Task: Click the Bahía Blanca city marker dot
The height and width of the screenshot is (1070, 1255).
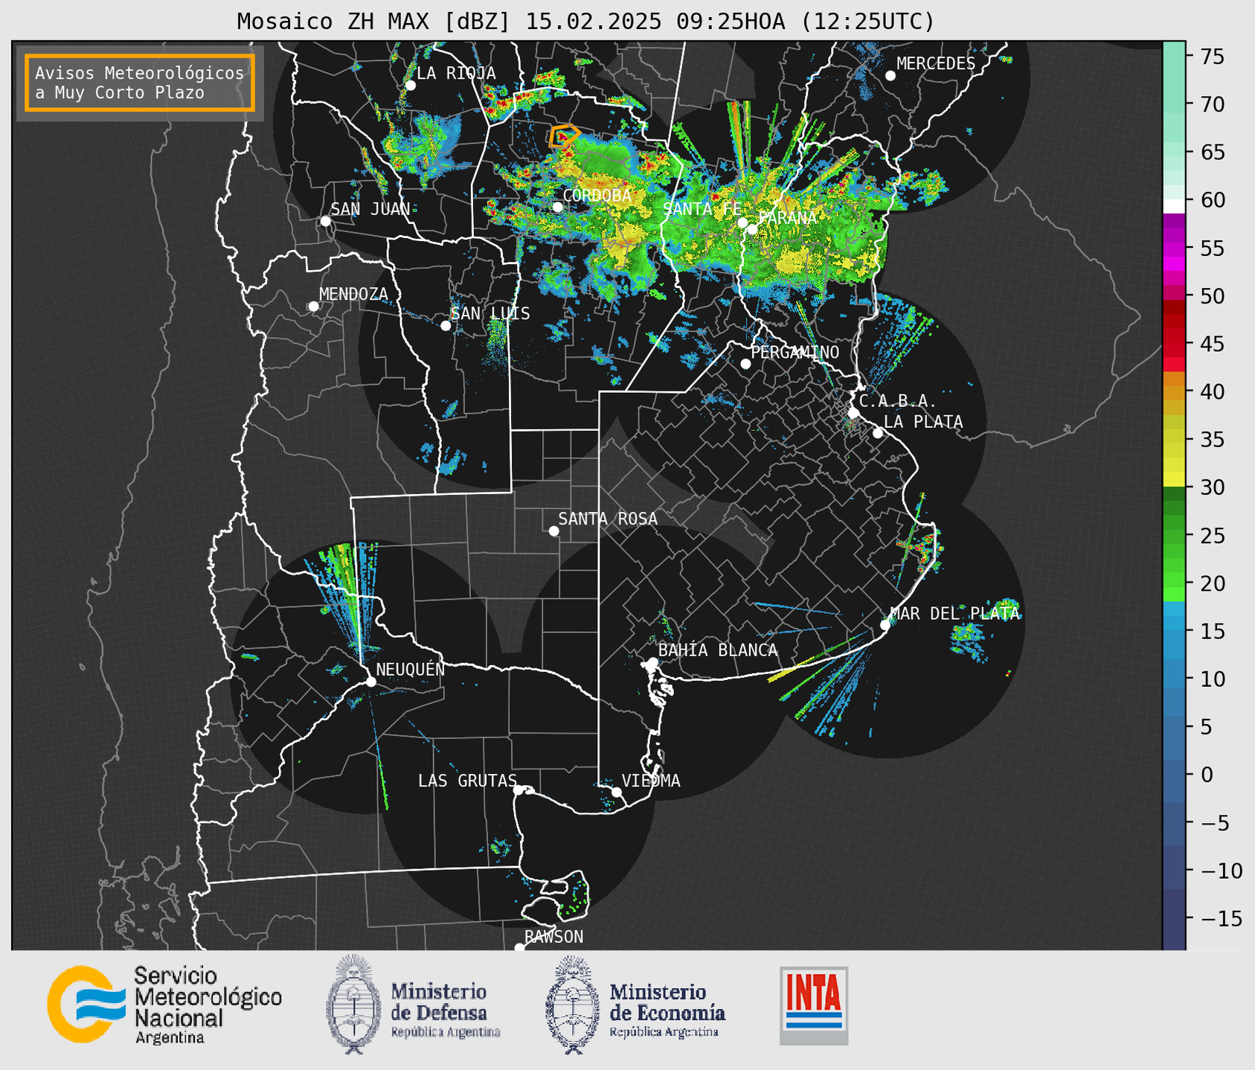Action: coord(652,662)
